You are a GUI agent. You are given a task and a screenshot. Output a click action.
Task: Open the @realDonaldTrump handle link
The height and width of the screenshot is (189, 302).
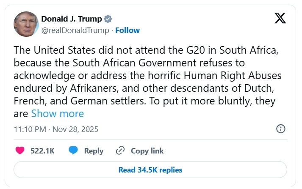[x=75, y=30]
